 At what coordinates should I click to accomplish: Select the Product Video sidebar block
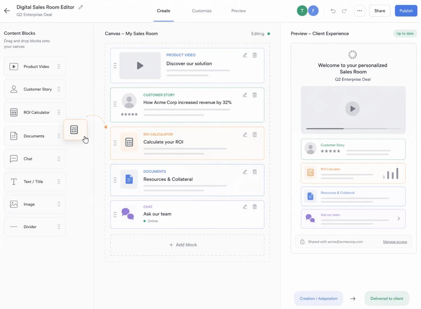35,66
